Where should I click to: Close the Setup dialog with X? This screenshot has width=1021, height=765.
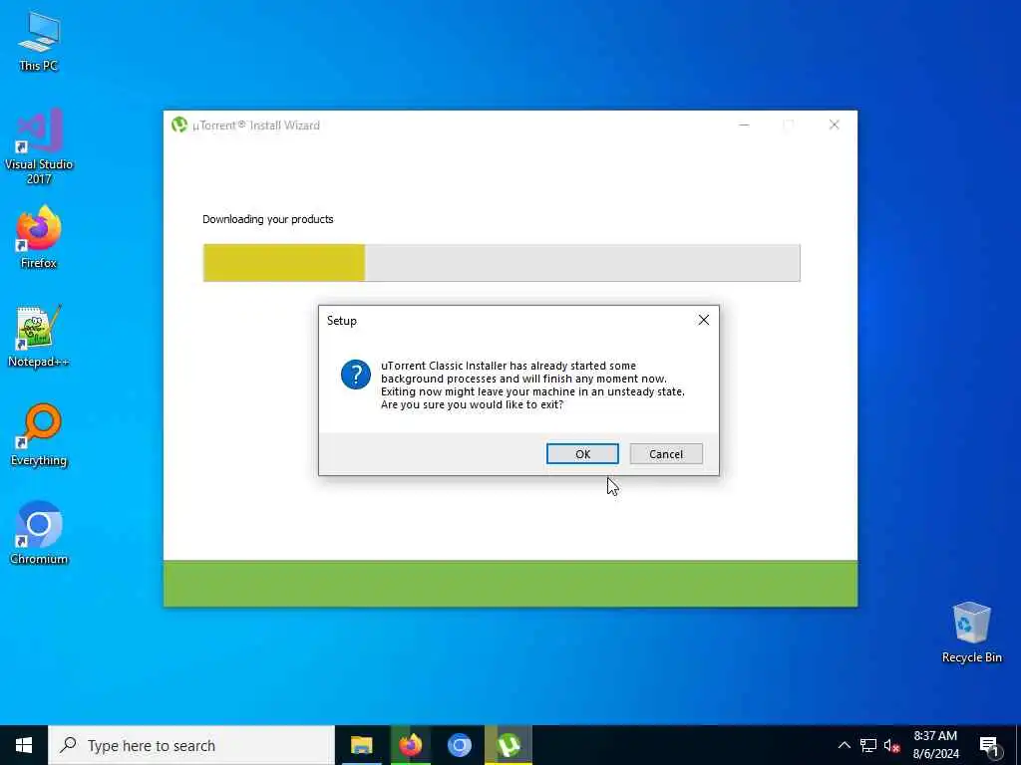(x=704, y=320)
